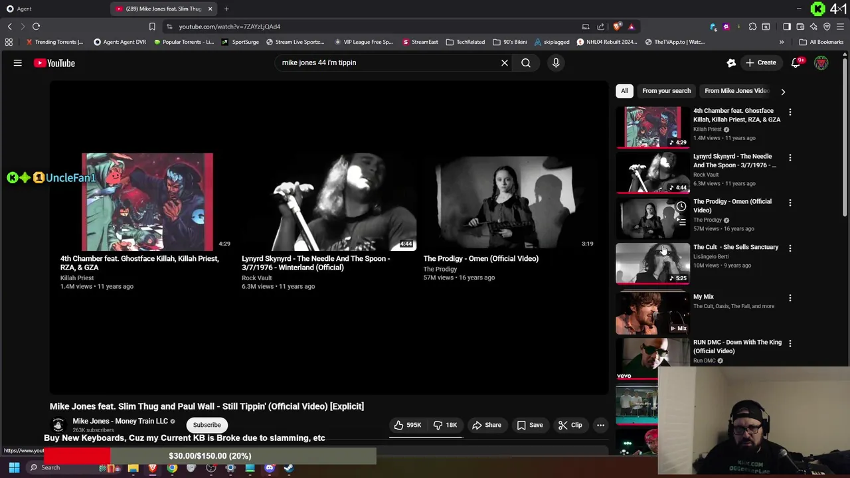Open Rock Vault channel under Lynyrd Skynyrd endscreen
Image resolution: width=850 pixels, height=478 pixels.
click(x=257, y=278)
